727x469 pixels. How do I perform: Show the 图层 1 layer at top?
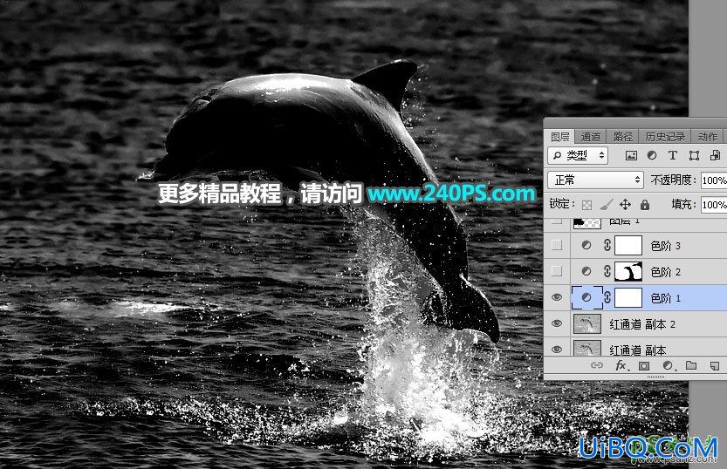point(557,221)
